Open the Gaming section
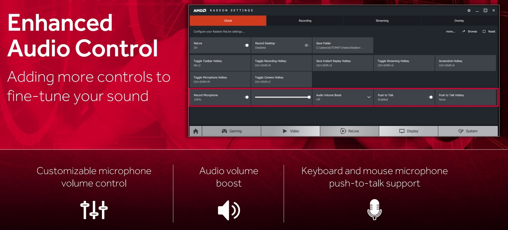Viewport: 508px width, 230px height. [x=232, y=131]
